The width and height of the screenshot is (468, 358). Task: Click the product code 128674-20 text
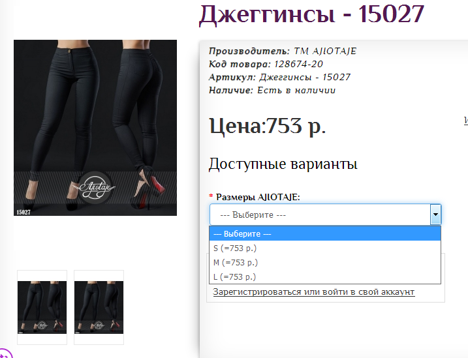pos(298,64)
